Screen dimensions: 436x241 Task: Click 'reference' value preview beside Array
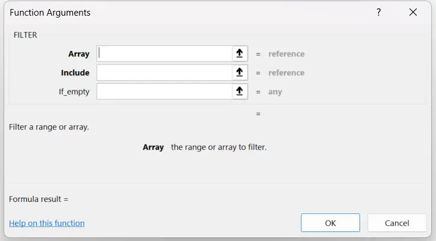pyautogui.click(x=287, y=54)
